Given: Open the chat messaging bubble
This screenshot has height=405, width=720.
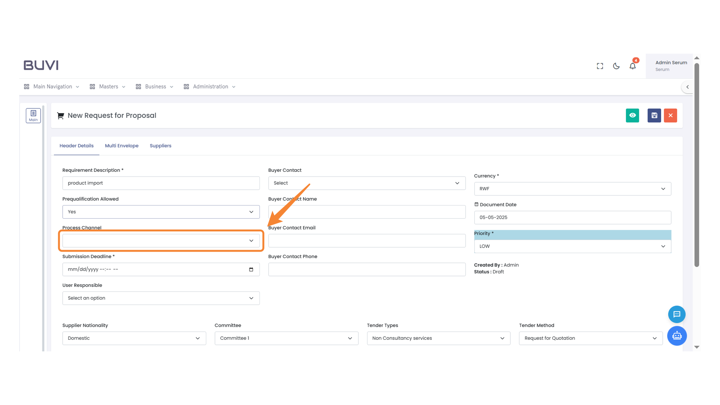Looking at the screenshot, I should pos(677,314).
